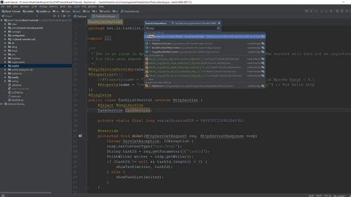
Task: Hide the Project tool window
Action: click(x=69, y=16)
